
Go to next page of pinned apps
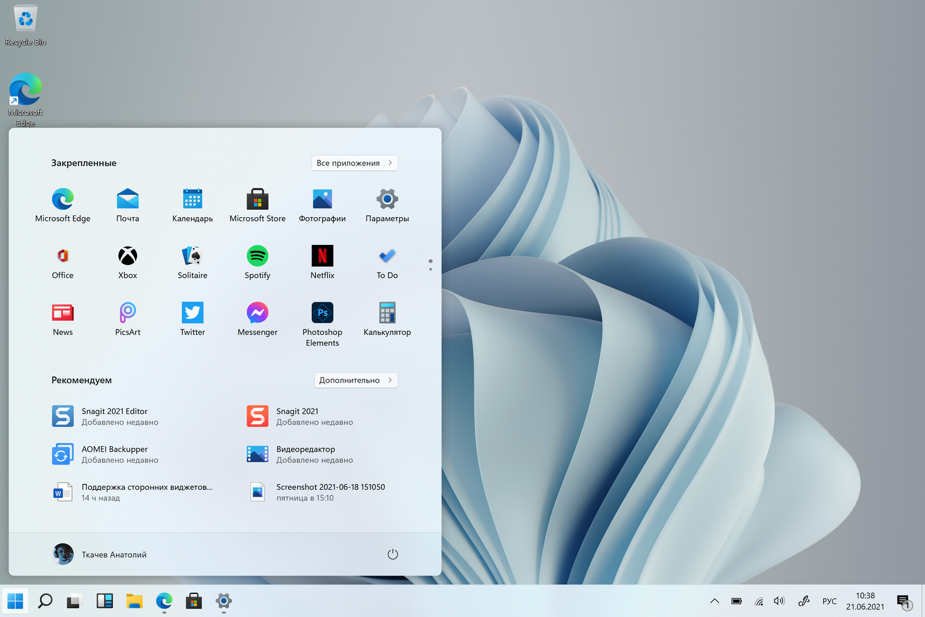[x=430, y=269]
